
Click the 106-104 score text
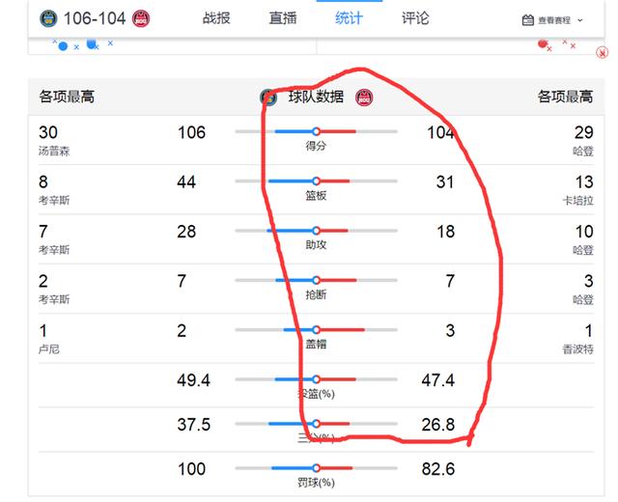[95, 18]
